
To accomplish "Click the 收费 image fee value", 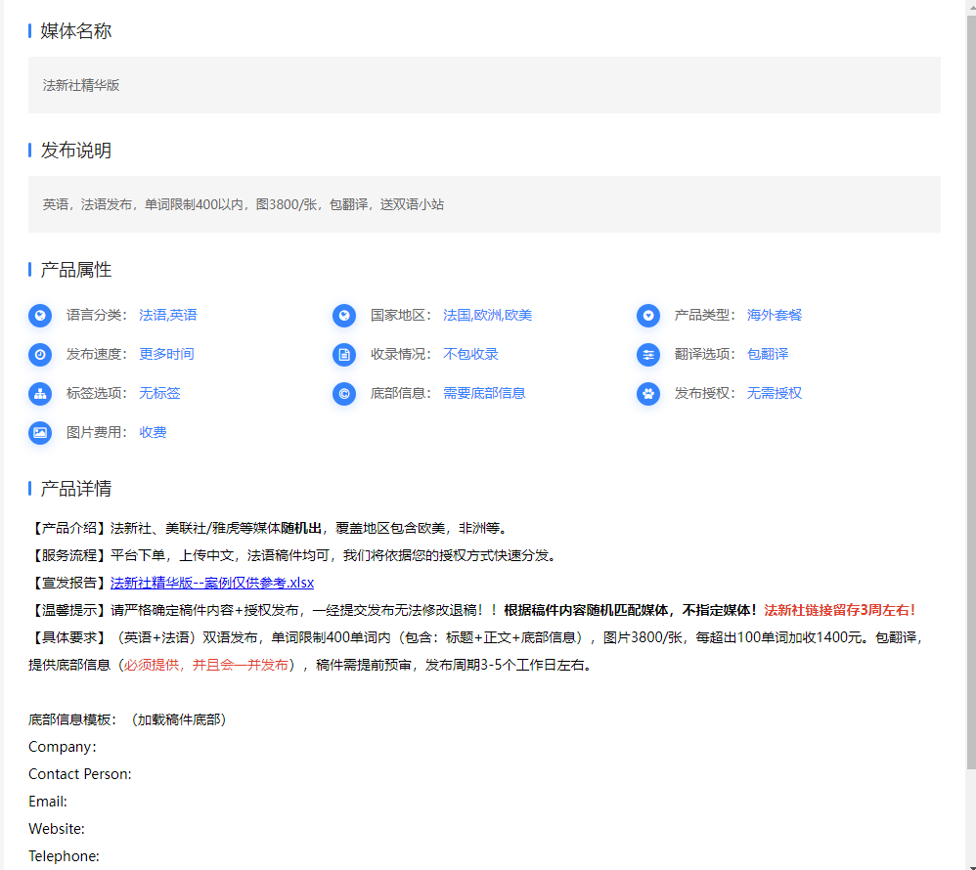I will 153,432.
